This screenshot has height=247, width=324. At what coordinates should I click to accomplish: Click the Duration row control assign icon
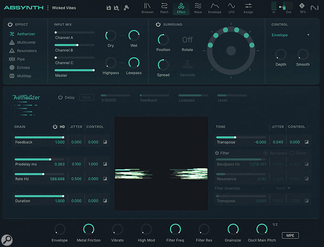tap(105, 201)
